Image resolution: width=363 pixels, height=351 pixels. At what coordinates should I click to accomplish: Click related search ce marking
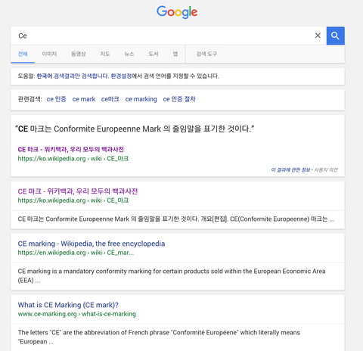click(x=141, y=99)
